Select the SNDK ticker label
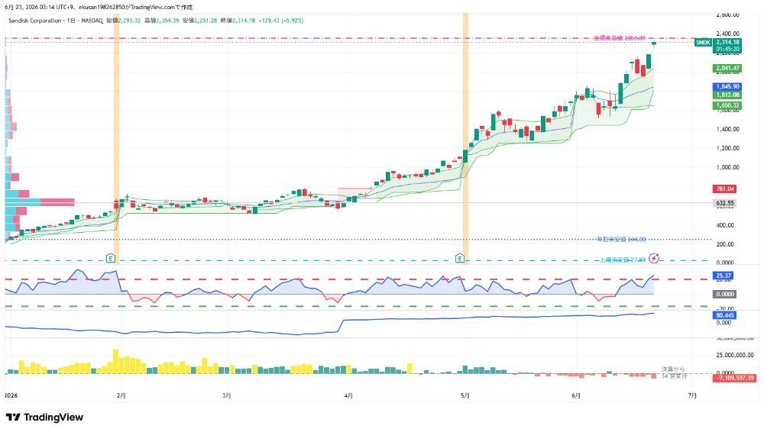The height and width of the screenshot is (432, 764). 703,43
